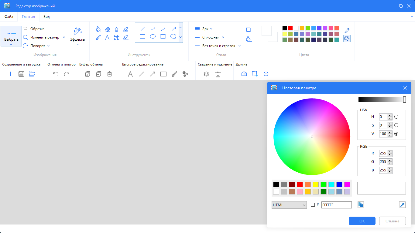The height and width of the screenshot is (233, 415).
Task: Click the hex color input field
Action: click(336, 205)
